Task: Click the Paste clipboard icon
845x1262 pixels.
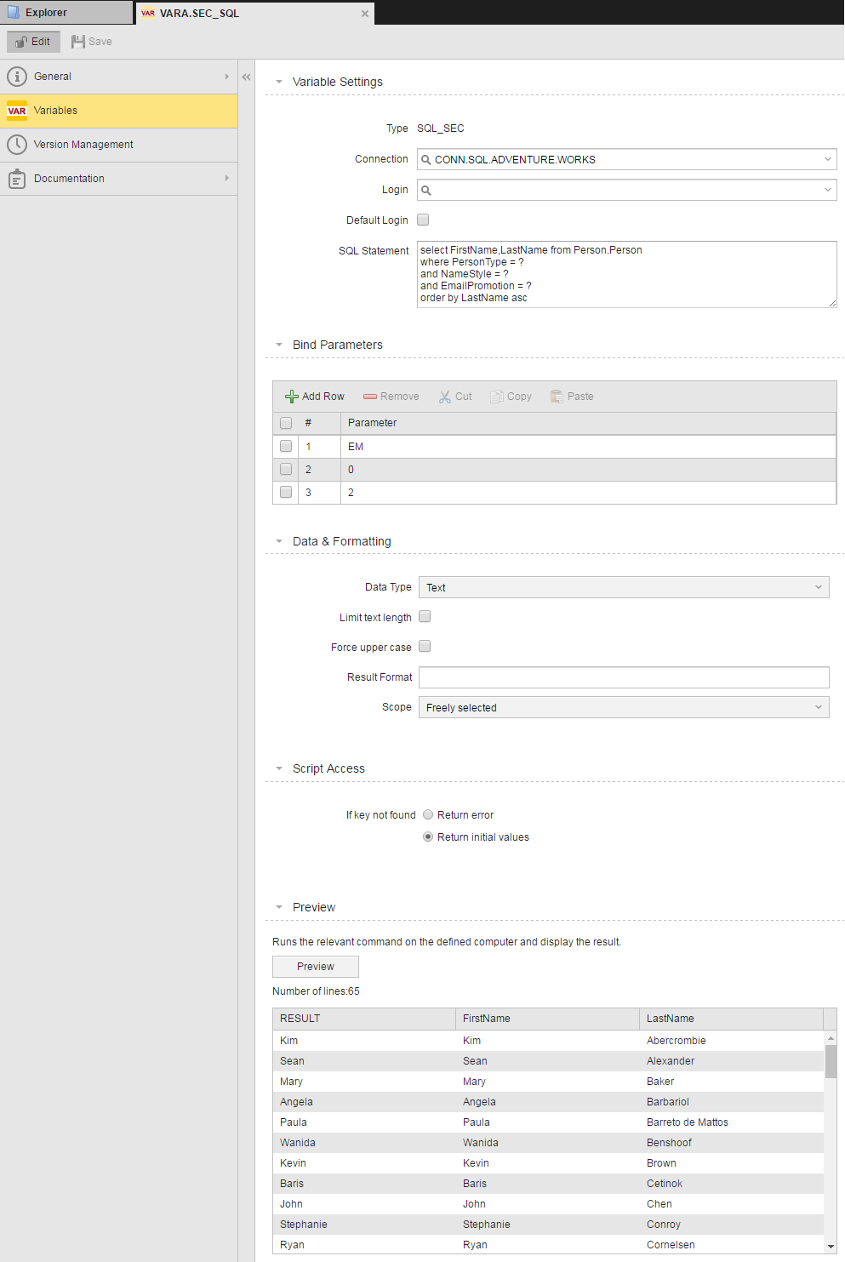Action: tap(557, 397)
